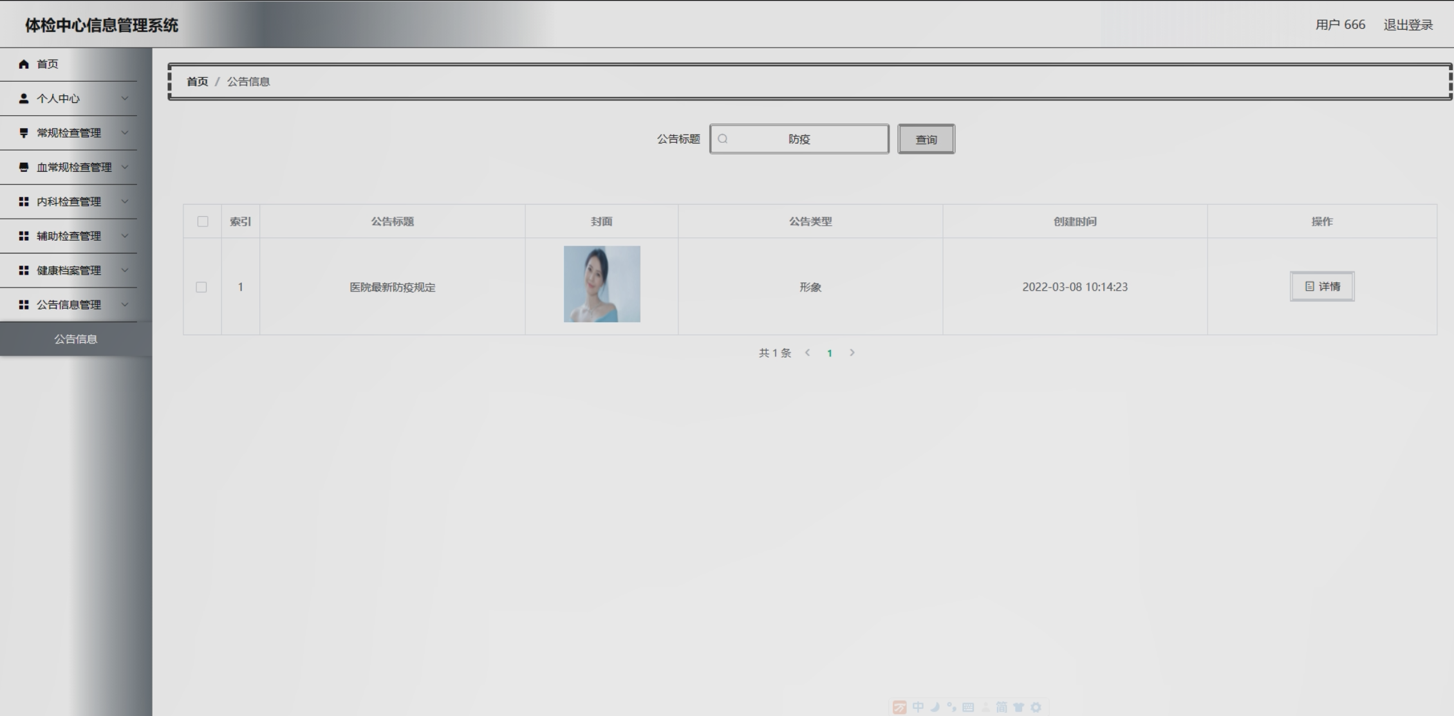Click the input-method settings gear icon
The image size is (1454, 716).
1036,707
